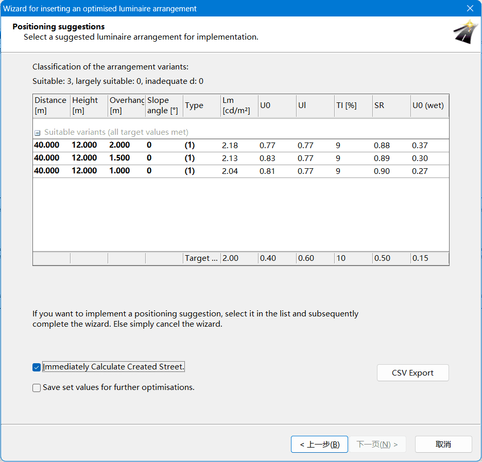Screen dimensions: 482x462
Task: Click target U0 value 0.40
Action: point(268,258)
